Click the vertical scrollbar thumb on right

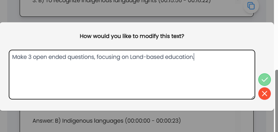coord(277,101)
